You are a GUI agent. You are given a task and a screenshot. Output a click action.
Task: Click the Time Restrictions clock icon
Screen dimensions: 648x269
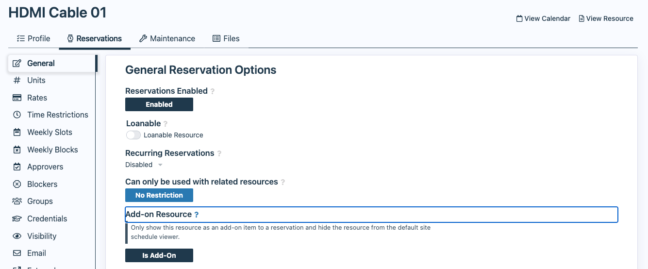pos(17,115)
